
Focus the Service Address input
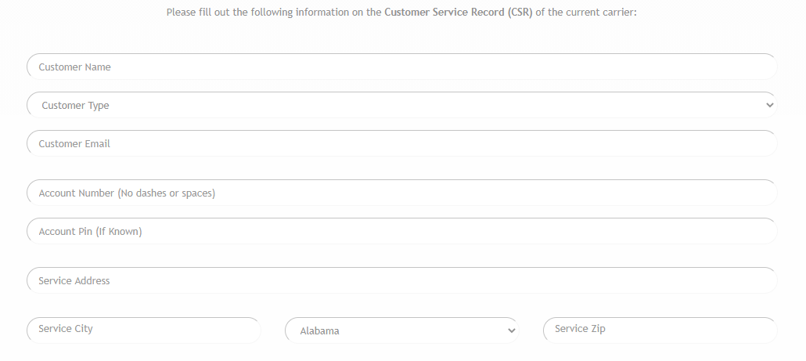[401, 281]
